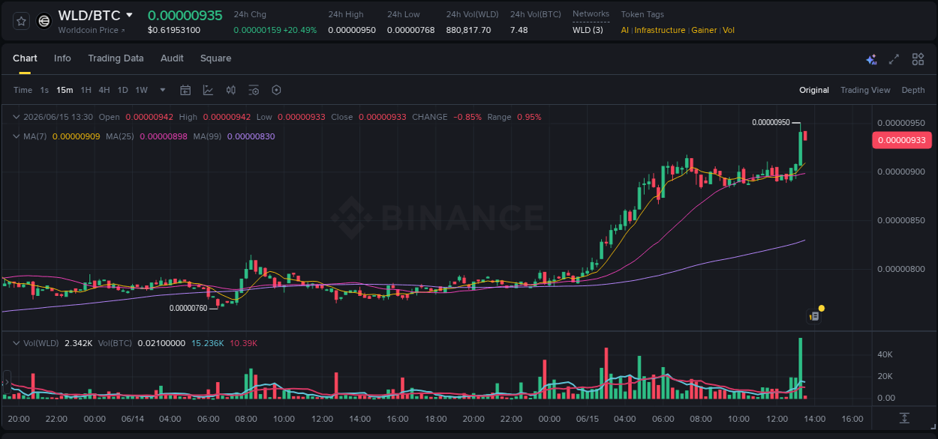Switch to Depth chart view

coord(913,90)
